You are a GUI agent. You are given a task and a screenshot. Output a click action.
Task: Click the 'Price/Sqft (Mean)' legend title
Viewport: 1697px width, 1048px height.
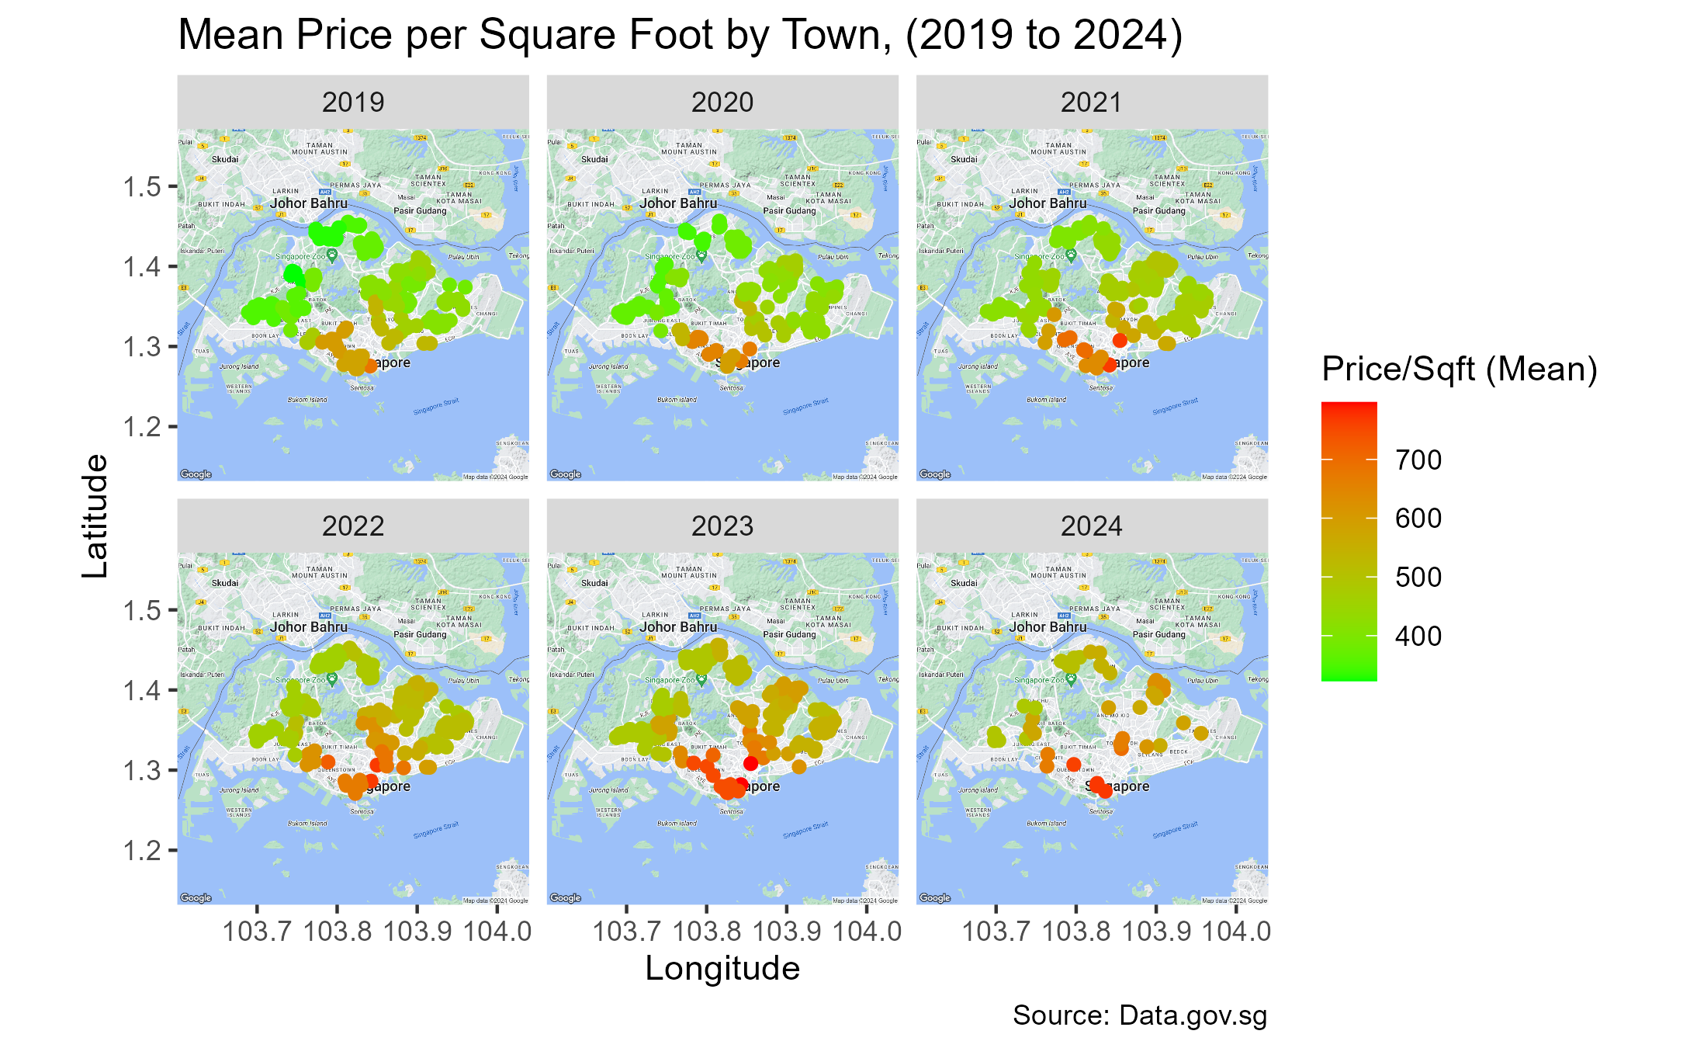click(1460, 369)
